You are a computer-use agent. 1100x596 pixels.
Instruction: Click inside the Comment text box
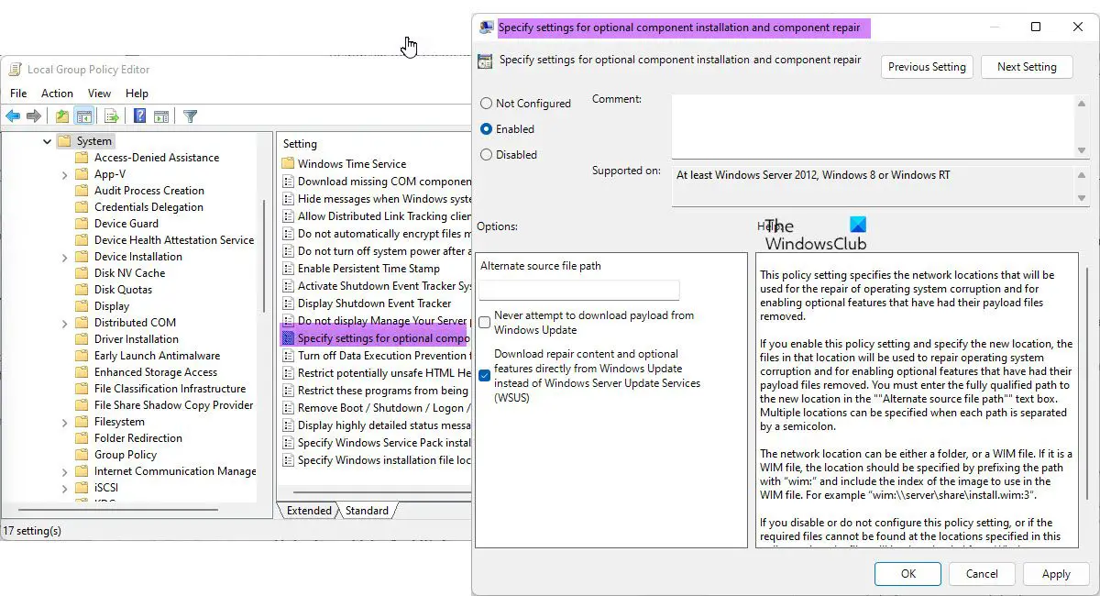pos(873,127)
